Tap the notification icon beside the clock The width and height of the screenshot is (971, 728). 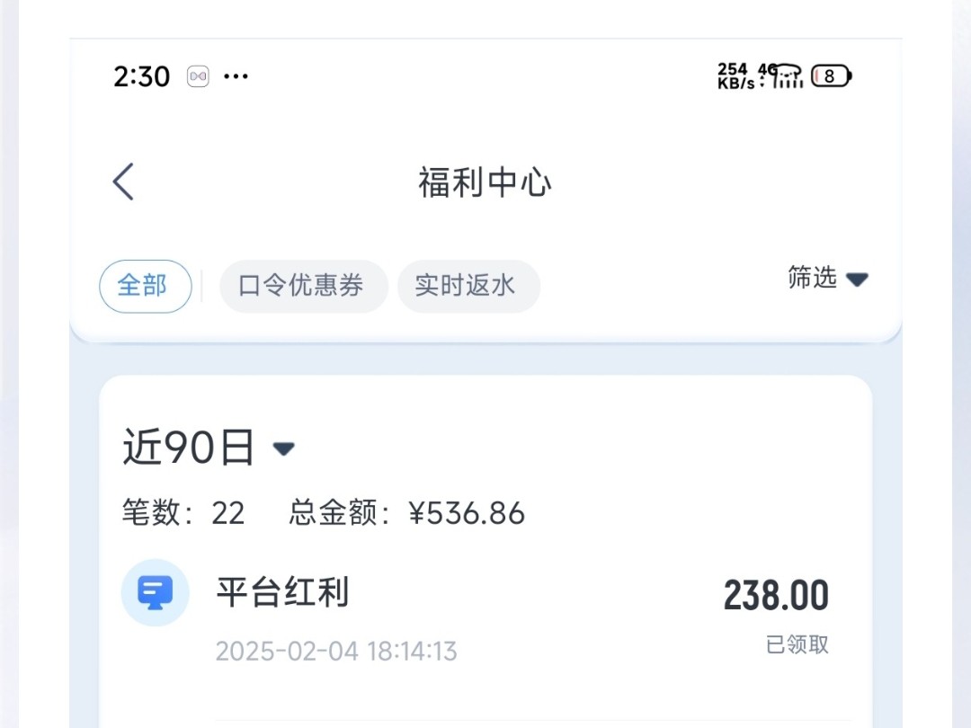[x=198, y=76]
